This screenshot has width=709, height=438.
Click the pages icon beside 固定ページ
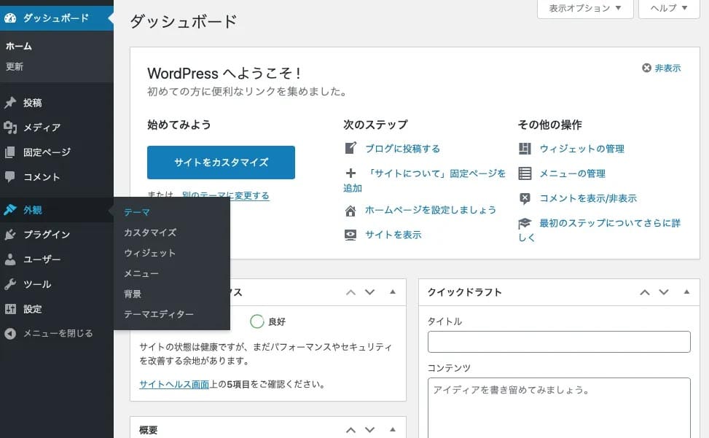tap(10, 152)
